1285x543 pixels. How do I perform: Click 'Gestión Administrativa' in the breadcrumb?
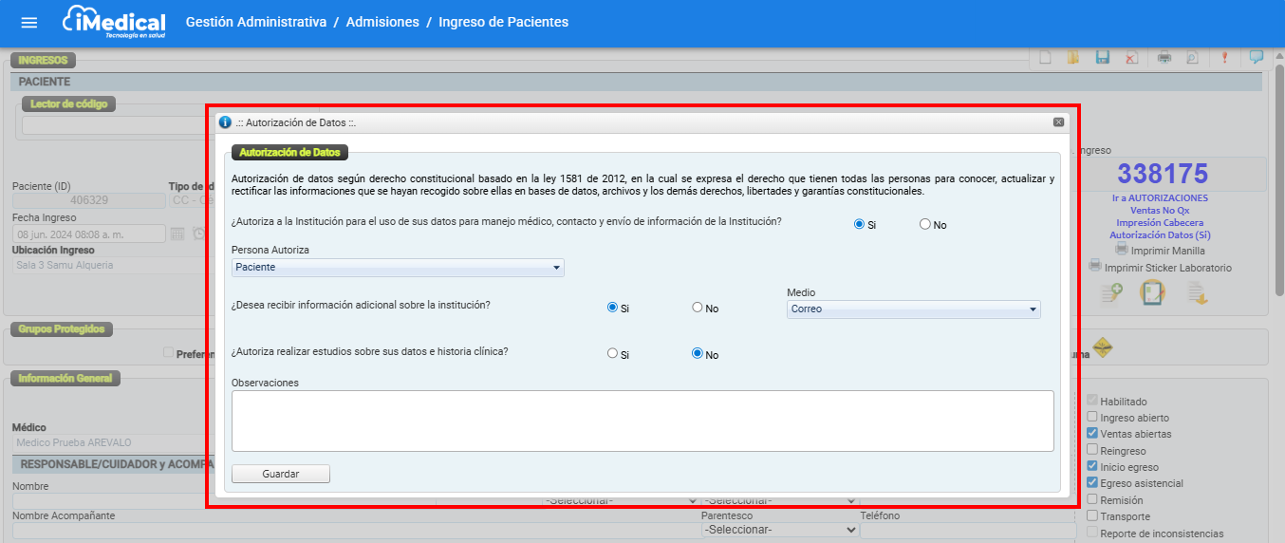click(x=256, y=22)
